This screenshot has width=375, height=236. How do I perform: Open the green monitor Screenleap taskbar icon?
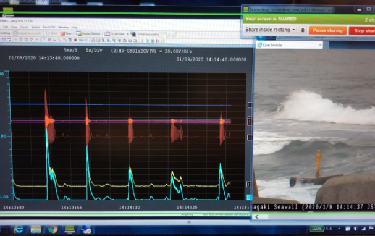coord(70,230)
